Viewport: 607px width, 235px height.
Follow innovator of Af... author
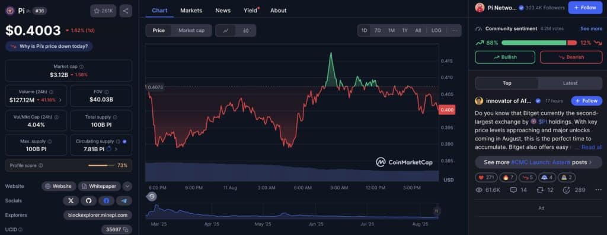click(586, 101)
